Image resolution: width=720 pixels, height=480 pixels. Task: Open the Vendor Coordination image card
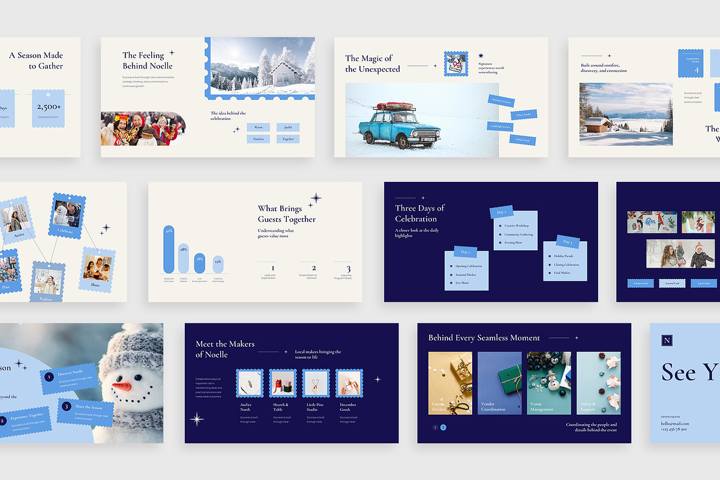[499, 383]
